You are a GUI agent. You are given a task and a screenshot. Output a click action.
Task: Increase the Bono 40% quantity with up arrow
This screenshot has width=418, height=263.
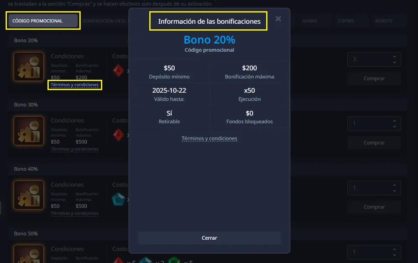point(394,185)
